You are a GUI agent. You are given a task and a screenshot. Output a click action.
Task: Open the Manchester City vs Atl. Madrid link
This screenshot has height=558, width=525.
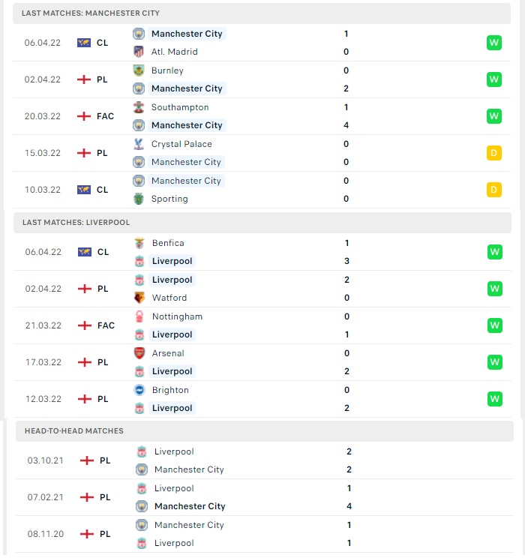click(x=262, y=43)
